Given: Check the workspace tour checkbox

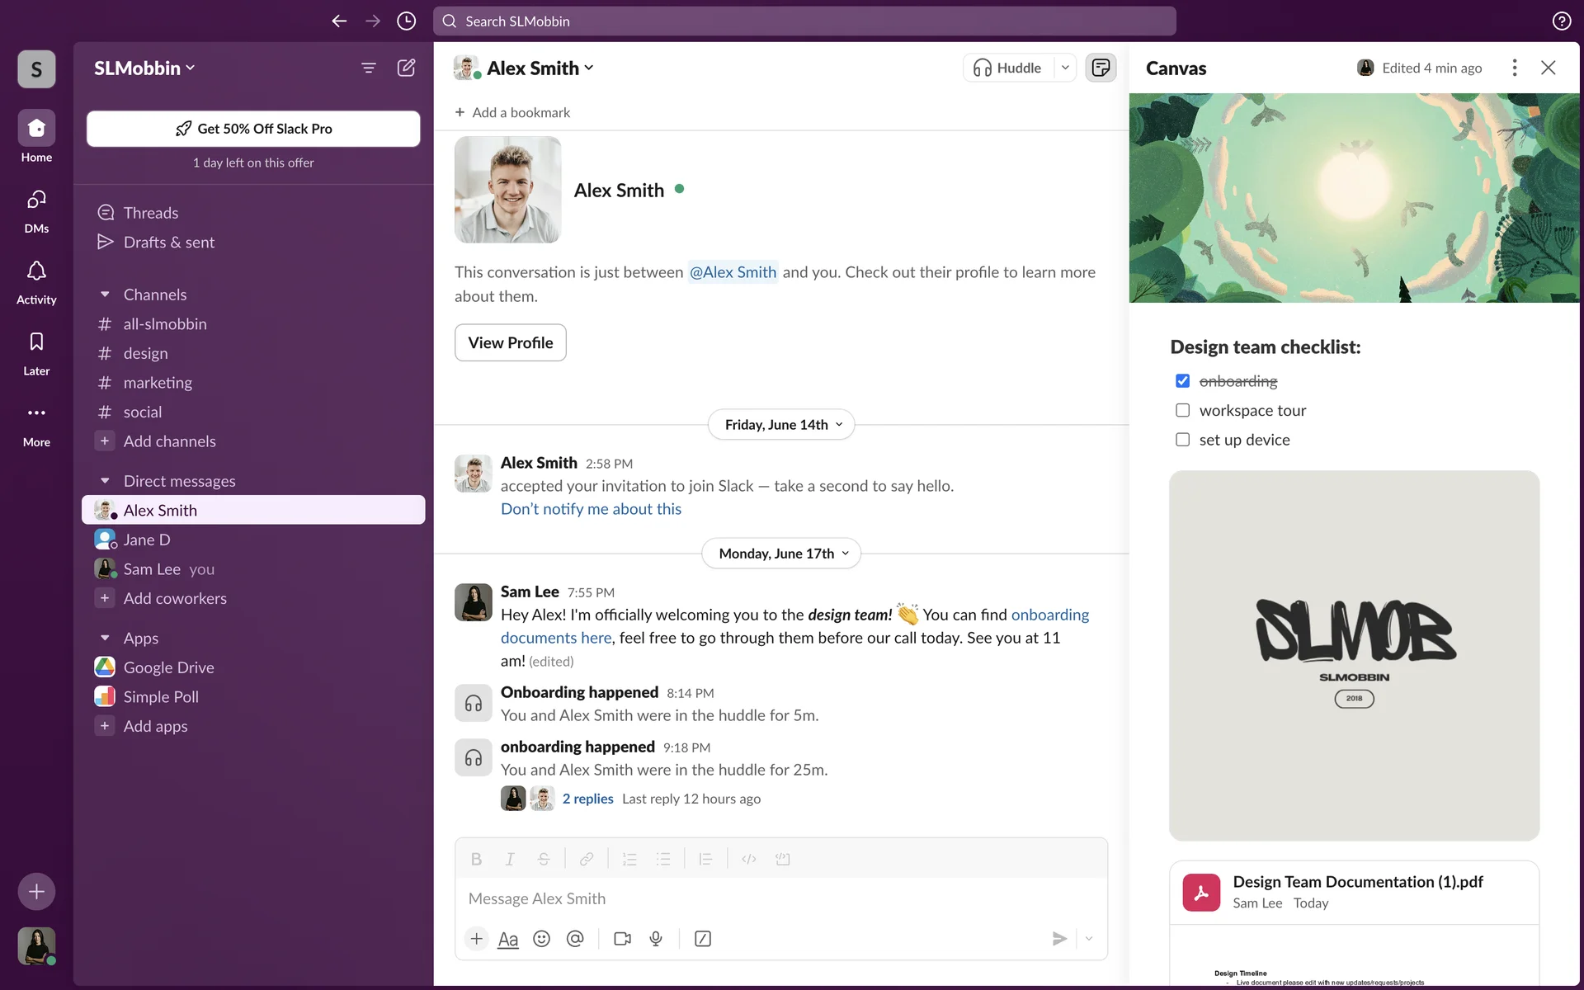Looking at the screenshot, I should [x=1182, y=411].
